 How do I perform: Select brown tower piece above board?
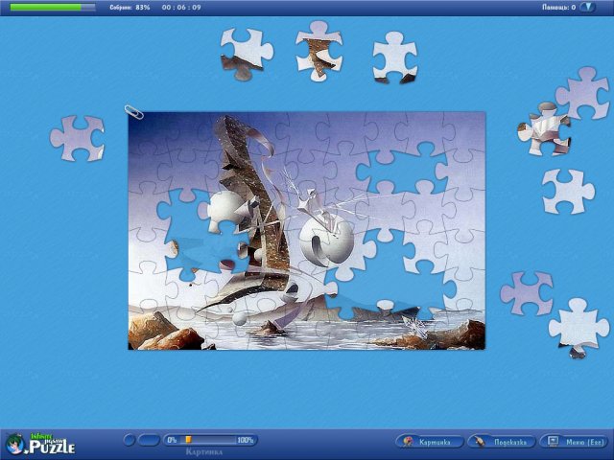point(319,51)
